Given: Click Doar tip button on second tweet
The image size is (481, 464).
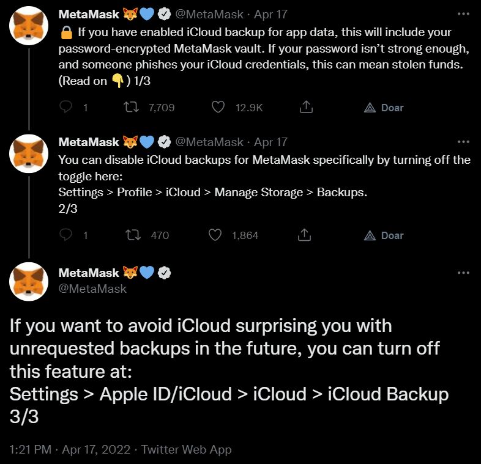Looking at the screenshot, I should pyautogui.click(x=384, y=235).
